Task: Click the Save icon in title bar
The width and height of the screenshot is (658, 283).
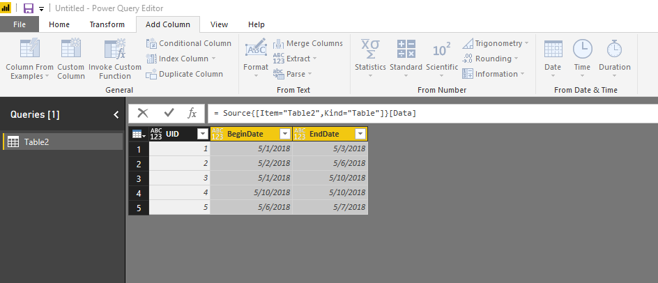Action: click(x=28, y=8)
